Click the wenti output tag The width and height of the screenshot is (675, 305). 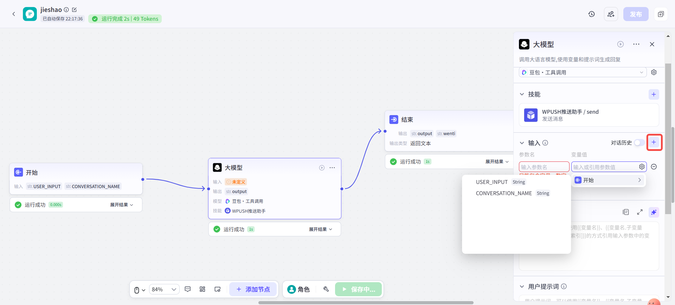[446, 133]
